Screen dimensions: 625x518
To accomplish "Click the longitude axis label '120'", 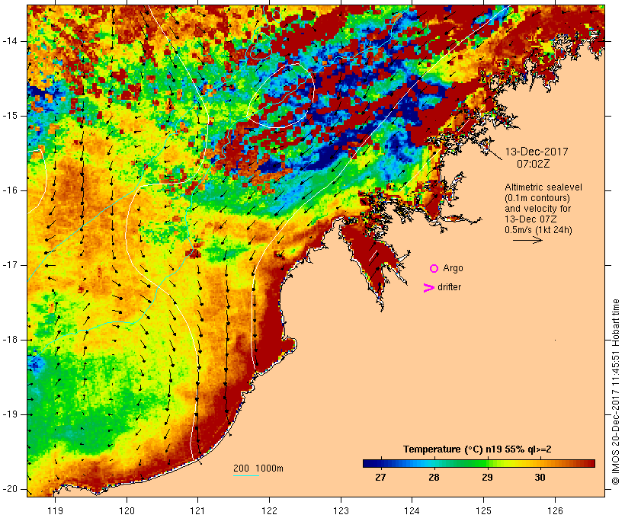I will click(127, 510).
